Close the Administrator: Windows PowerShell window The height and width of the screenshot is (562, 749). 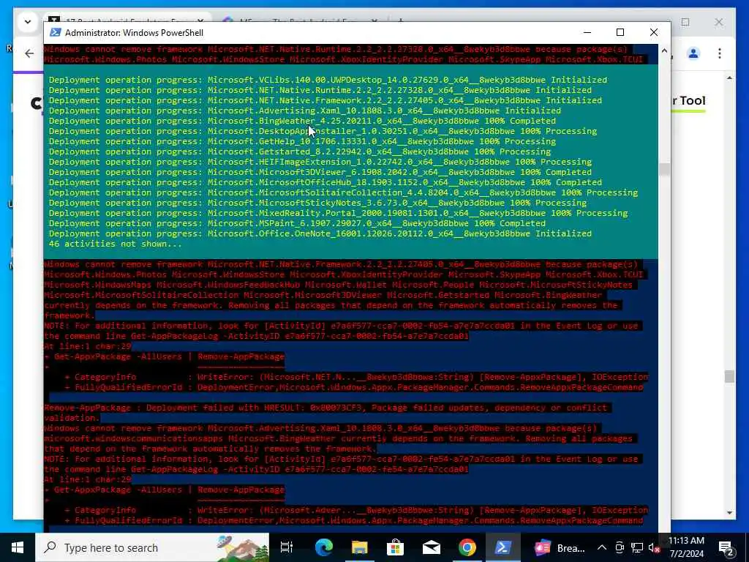[x=653, y=32]
